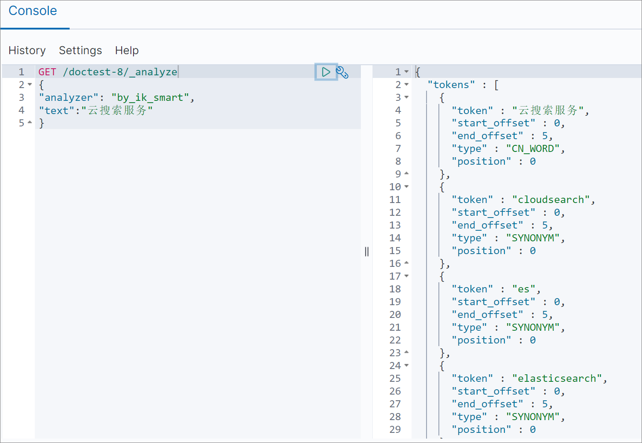Click line number 29 in response gutter
The height and width of the screenshot is (443, 642).
coord(395,429)
